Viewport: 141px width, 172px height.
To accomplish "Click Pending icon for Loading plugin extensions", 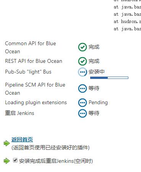I will coord(83,103).
